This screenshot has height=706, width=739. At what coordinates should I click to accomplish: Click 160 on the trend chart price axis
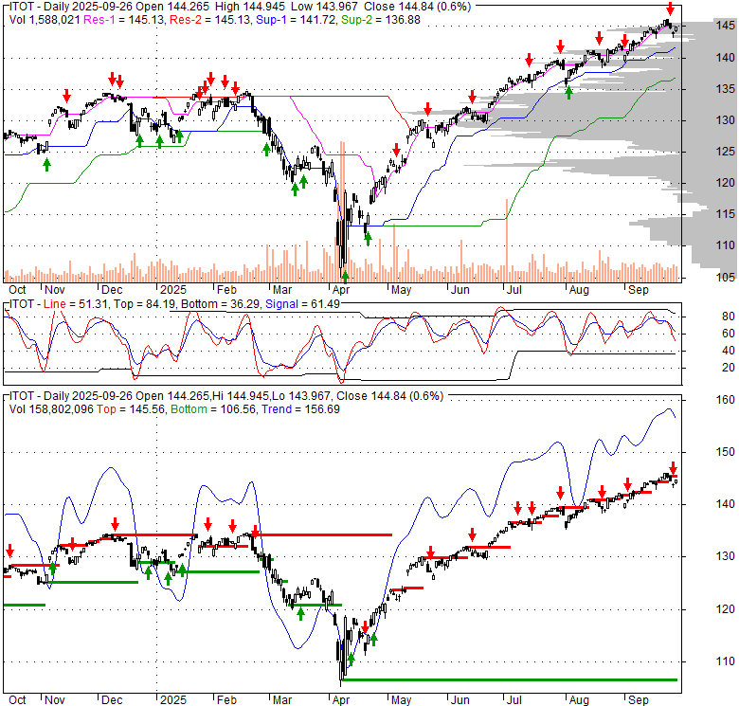pos(726,400)
